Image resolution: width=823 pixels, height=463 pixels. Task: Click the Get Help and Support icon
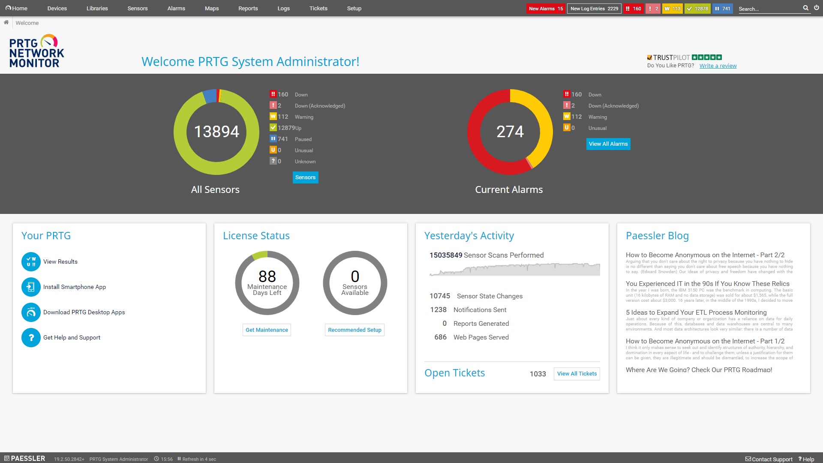point(31,337)
